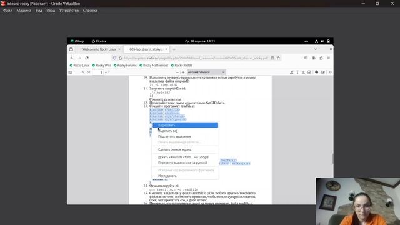Click the tracking protection shield icon

114,58
